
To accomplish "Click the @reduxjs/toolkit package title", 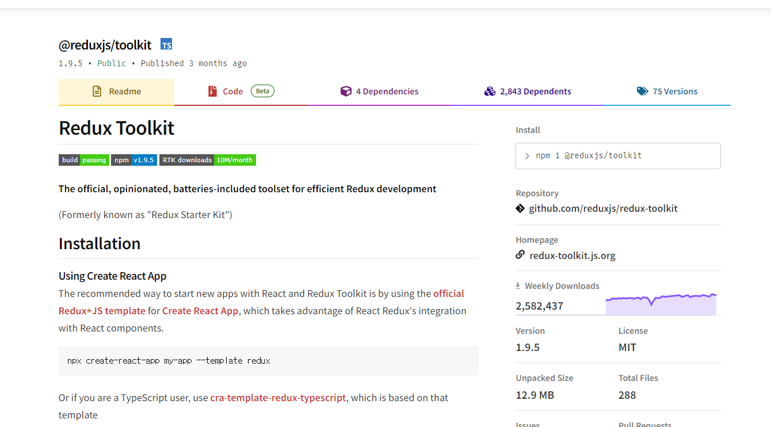I will tap(105, 45).
